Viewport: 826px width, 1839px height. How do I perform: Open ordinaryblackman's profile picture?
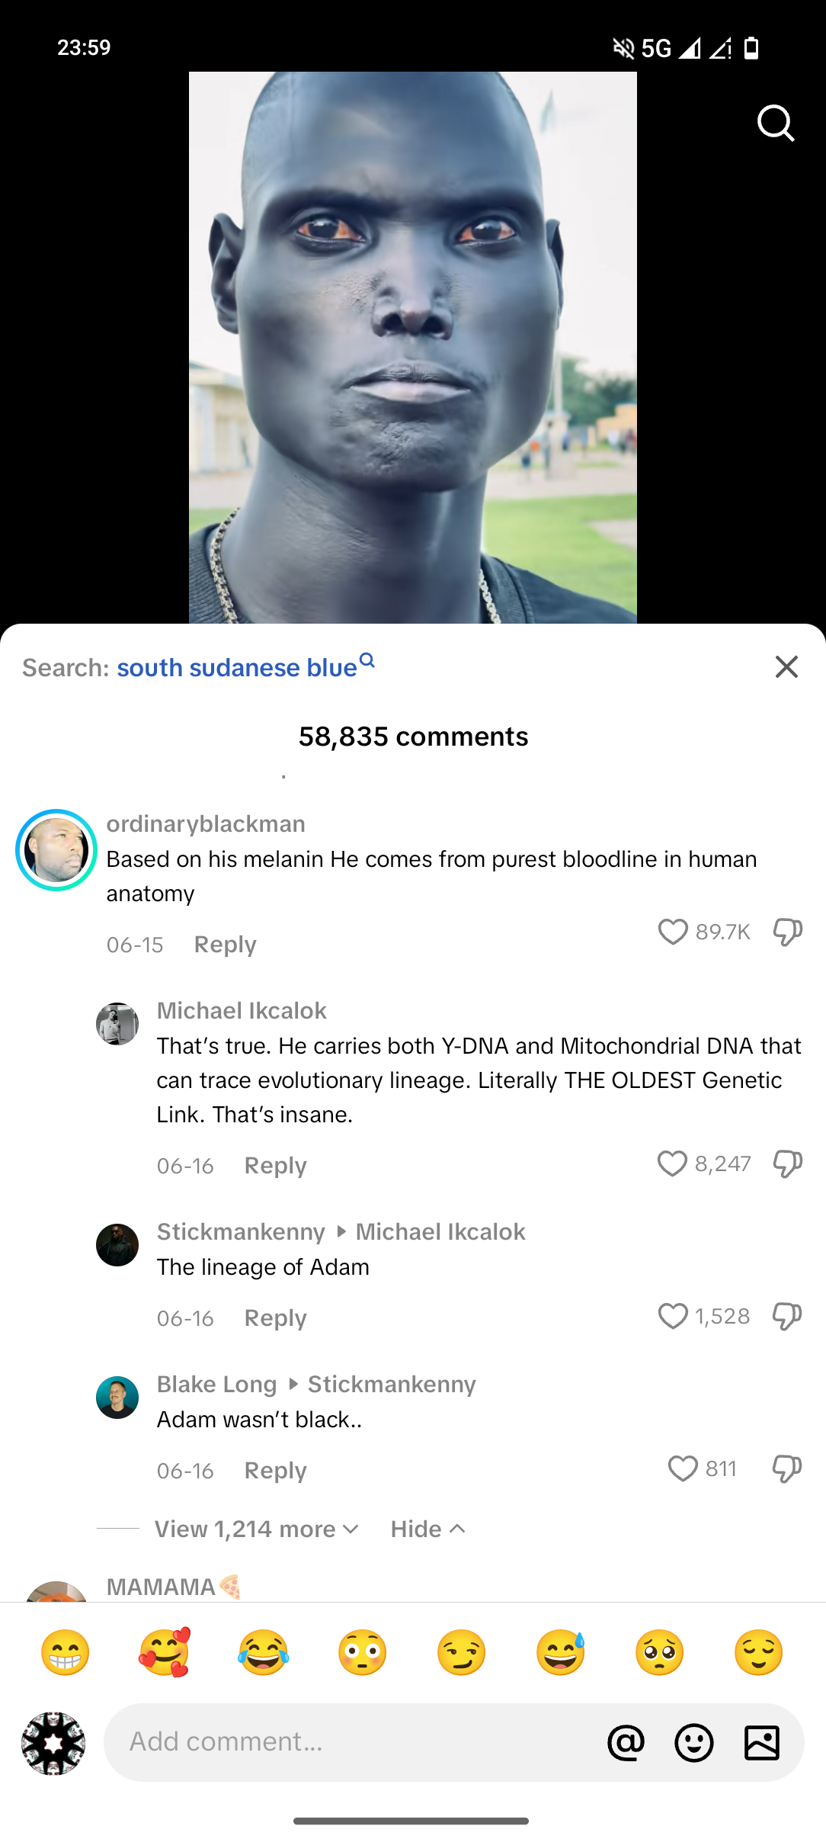(x=56, y=850)
